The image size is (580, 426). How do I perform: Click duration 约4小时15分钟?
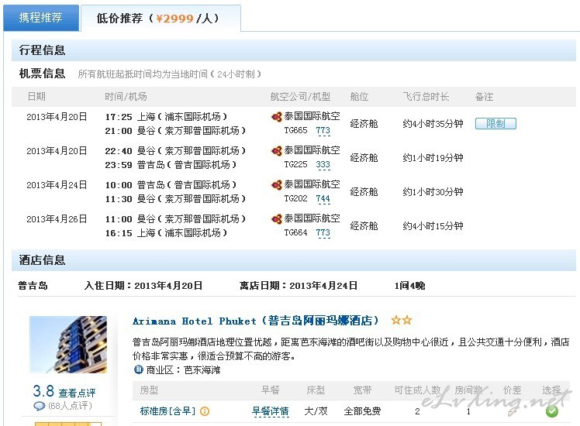click(x=433, y=225)
